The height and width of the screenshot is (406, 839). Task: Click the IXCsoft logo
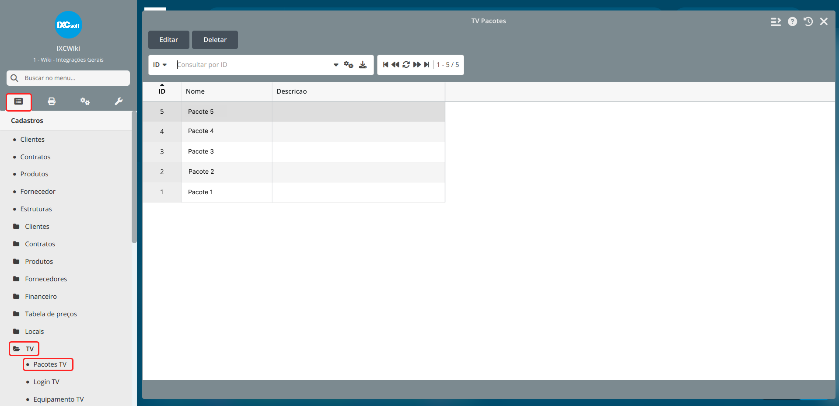(x=68, y=25)
